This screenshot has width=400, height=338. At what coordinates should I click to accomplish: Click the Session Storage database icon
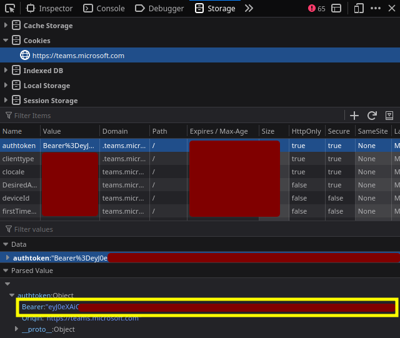pyautogui.click(x=16, y=100)
